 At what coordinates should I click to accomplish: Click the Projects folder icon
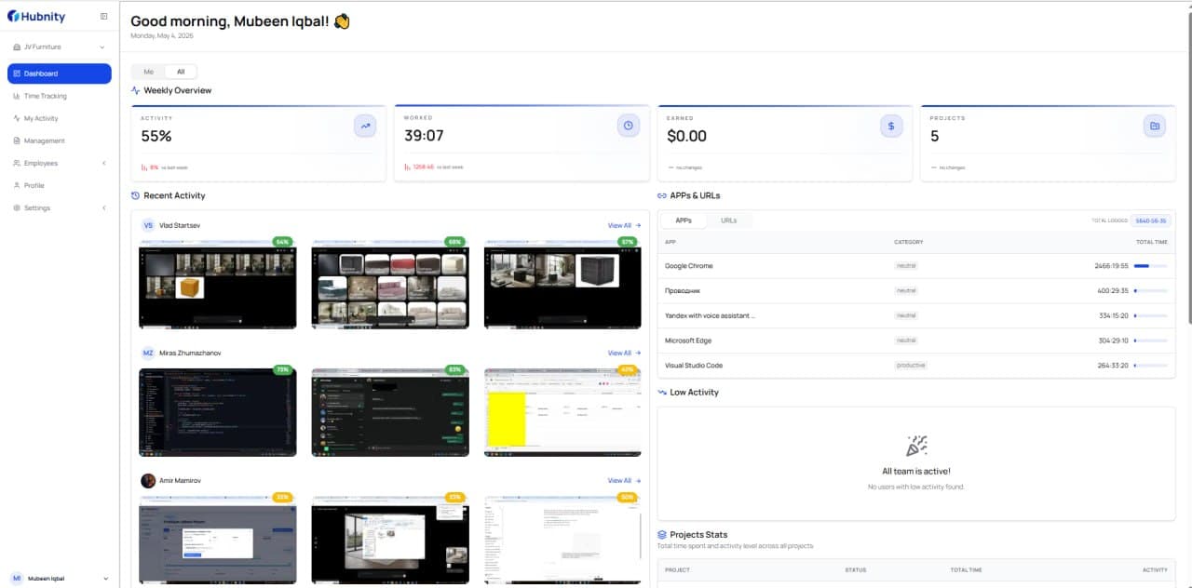(x=1155, y=126)
